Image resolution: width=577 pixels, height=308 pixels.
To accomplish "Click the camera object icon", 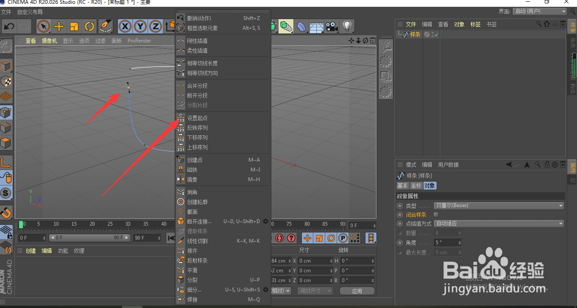I will point(332,27).
